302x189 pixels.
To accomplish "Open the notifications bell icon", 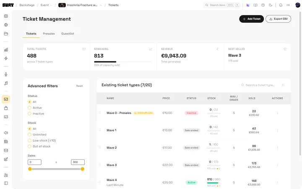I will pyautogui.click(x=281, y=5).
